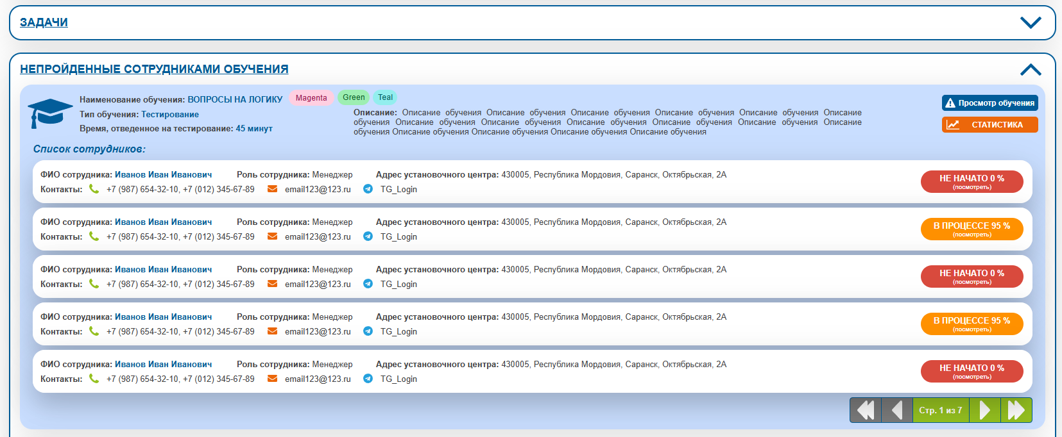Viewport: 1062px width, 437px height.
Task: Go to the previous page arrow
Action: [897, 410]
